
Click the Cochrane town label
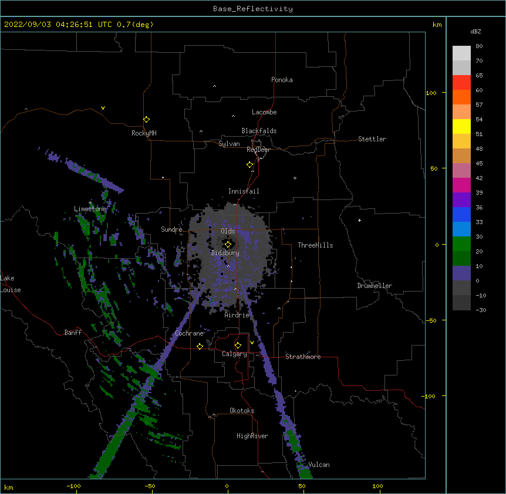(189, 333)
